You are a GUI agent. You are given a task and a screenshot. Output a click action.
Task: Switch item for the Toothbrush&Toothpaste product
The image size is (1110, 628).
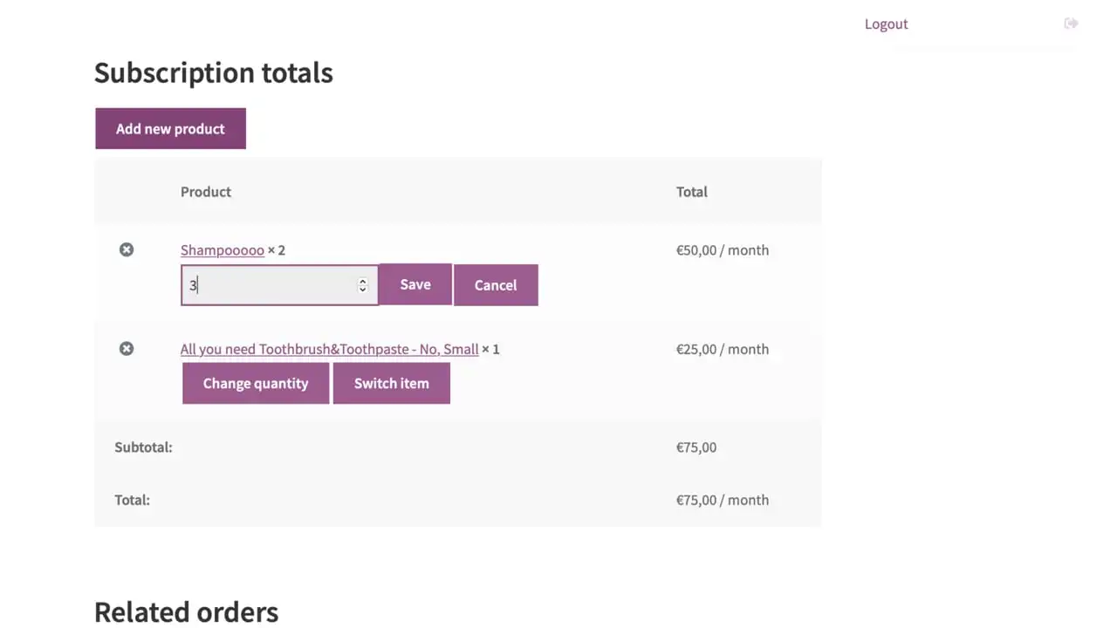pos(392,384)
